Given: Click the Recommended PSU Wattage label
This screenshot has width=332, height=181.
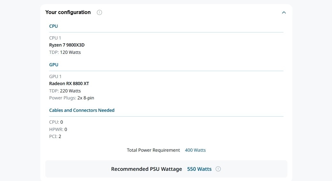Looking at the screenshot, I should [146, 169].
